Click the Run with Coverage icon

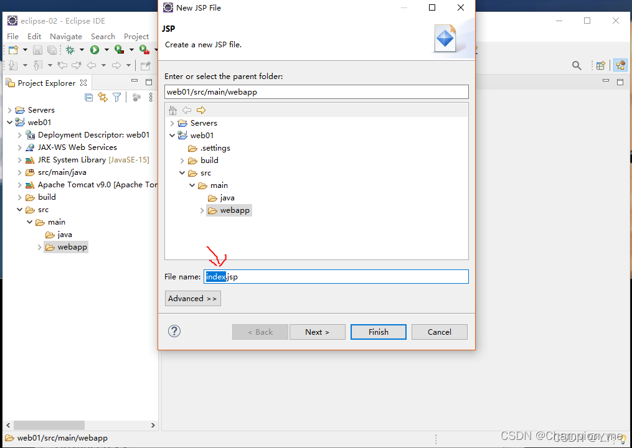(119, 50)
